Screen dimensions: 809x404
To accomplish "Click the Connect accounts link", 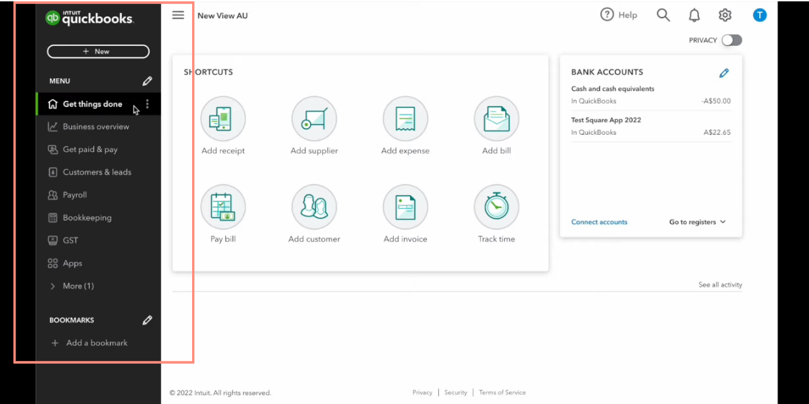I will point(599,222).
